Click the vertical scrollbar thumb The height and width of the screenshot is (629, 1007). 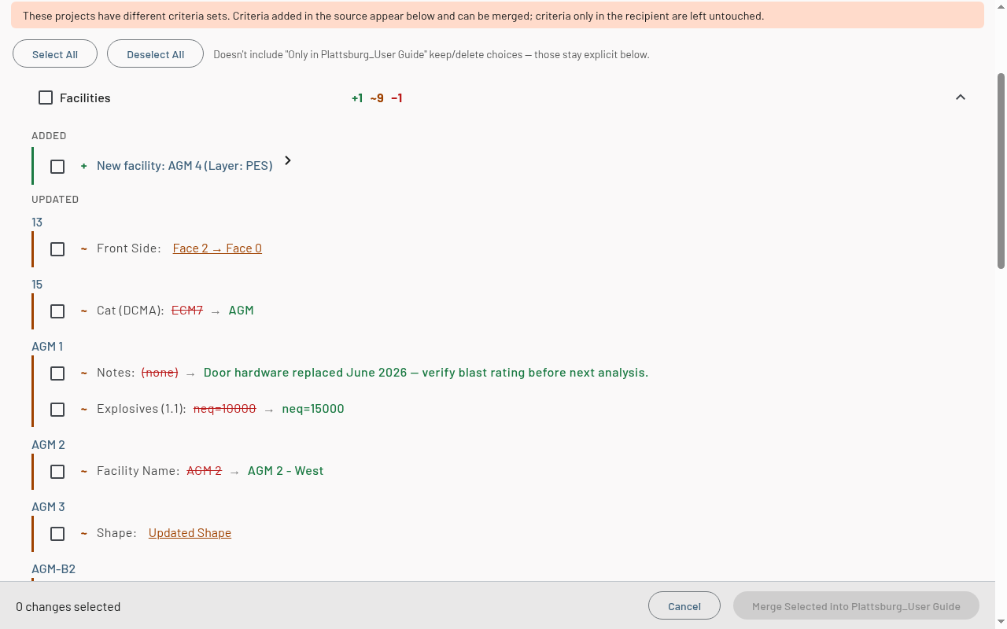coord(1001,171)
